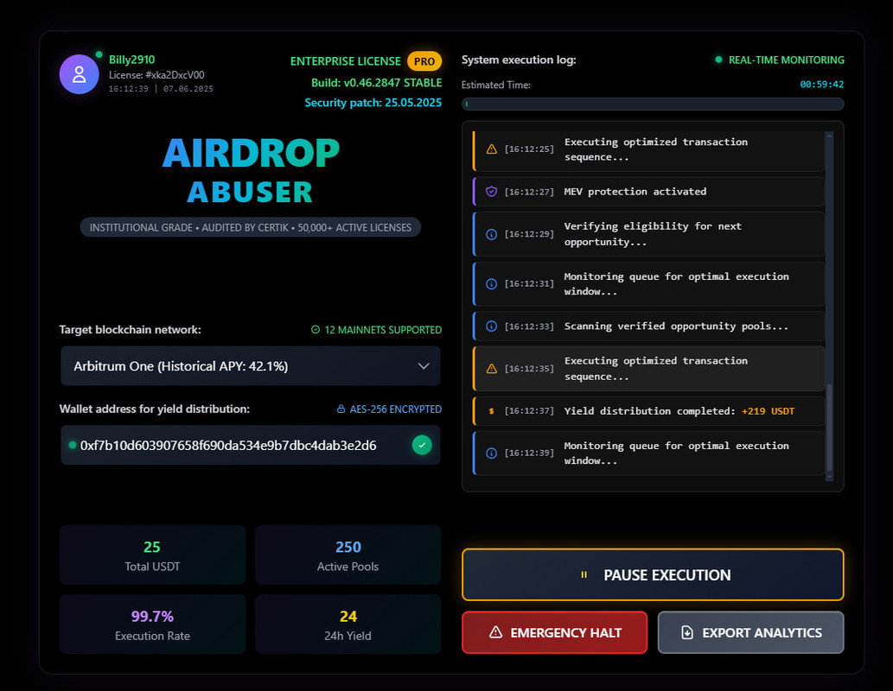This screenshot has width=893, height=691.
Task: Click the info icon at 16:12:31 log entry
Action: 492,284
